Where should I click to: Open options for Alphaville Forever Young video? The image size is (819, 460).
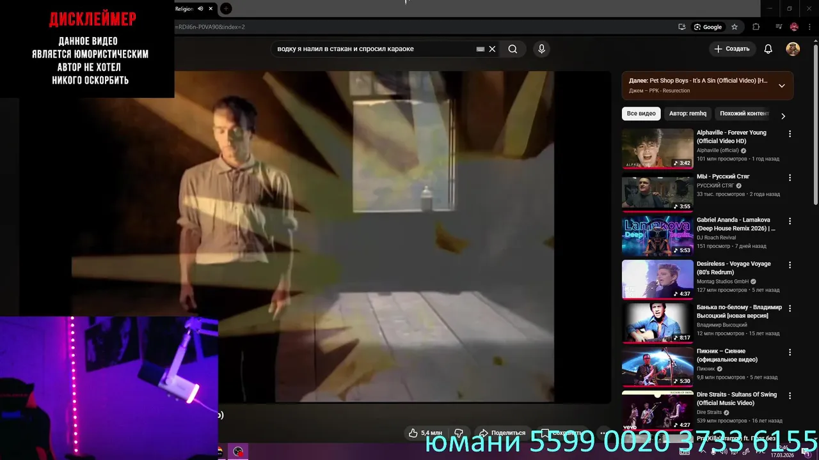[790, 134]
